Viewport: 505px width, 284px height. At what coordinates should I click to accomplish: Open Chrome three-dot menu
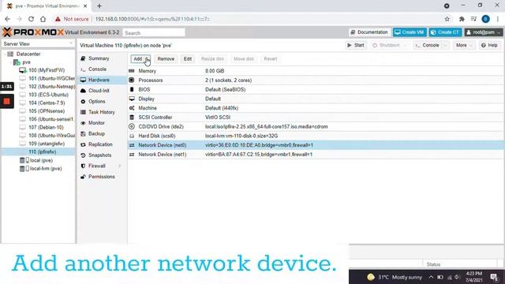pyautogui.click(x=498, y=19)
